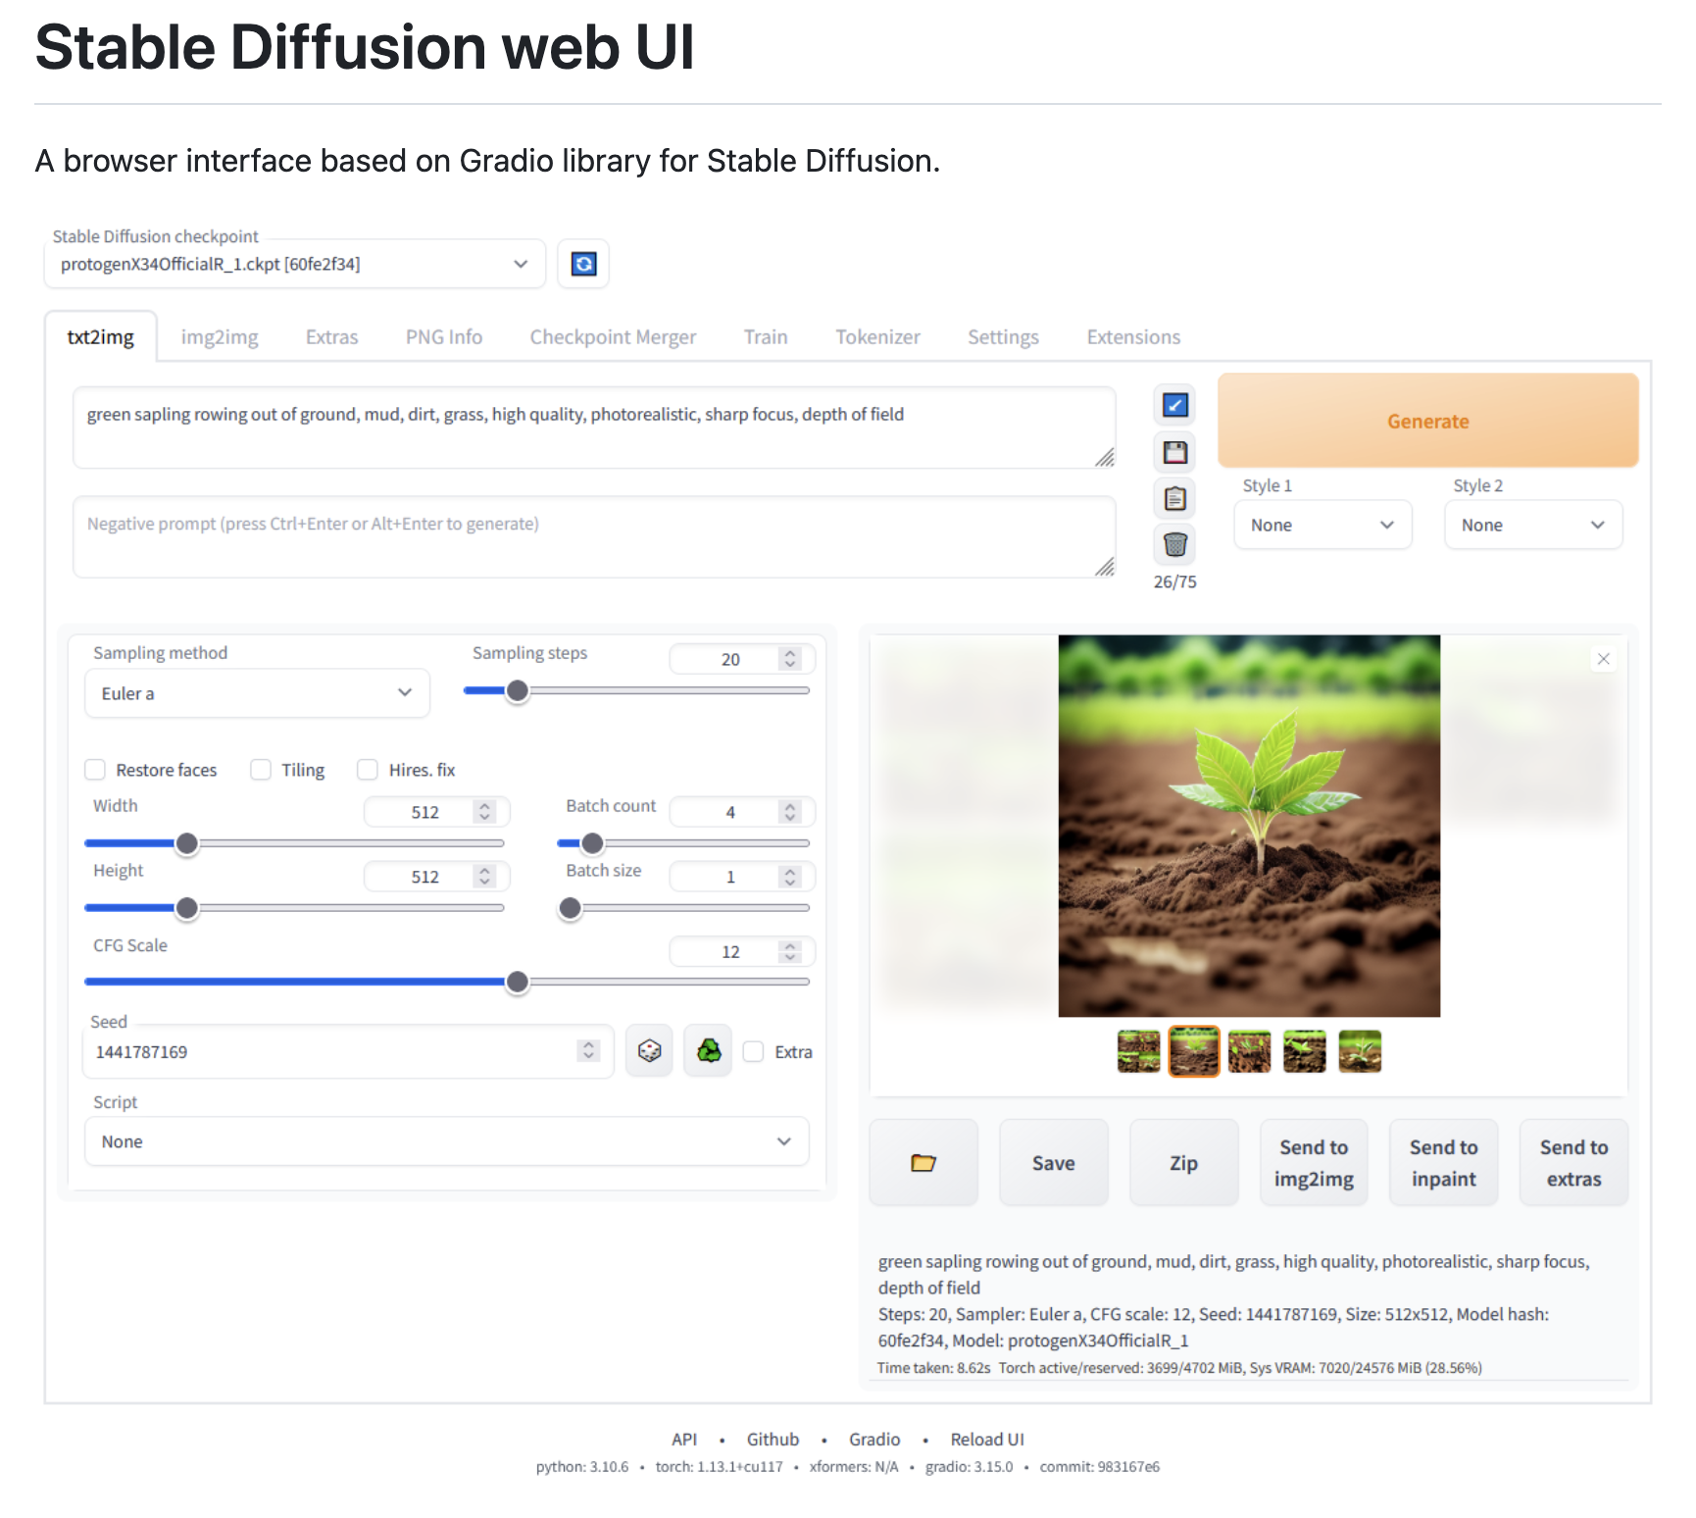Refresh the checkpoint list icon

(583, 264)
